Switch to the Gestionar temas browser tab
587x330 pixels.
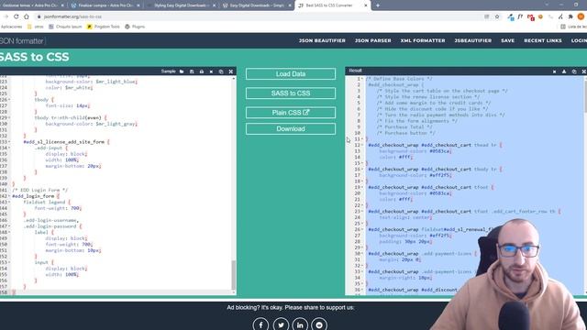tap(32, 5)
